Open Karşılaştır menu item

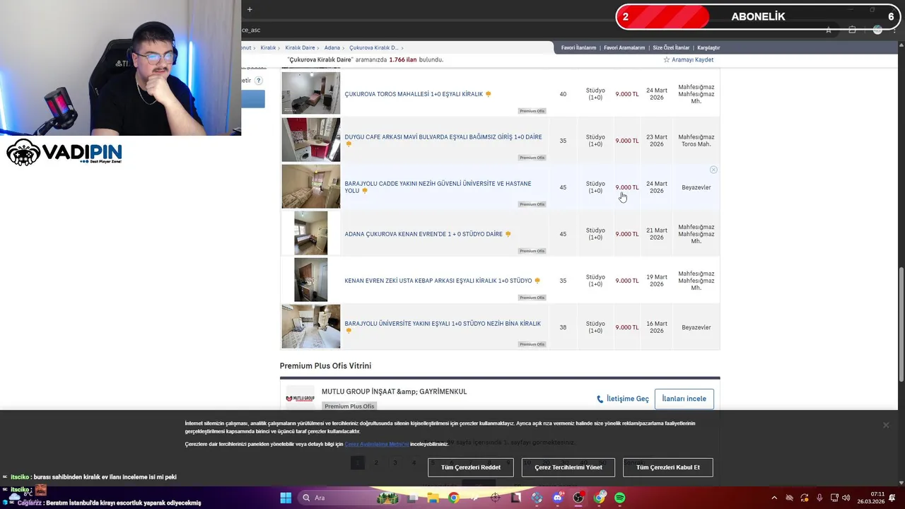click(708, 48)
